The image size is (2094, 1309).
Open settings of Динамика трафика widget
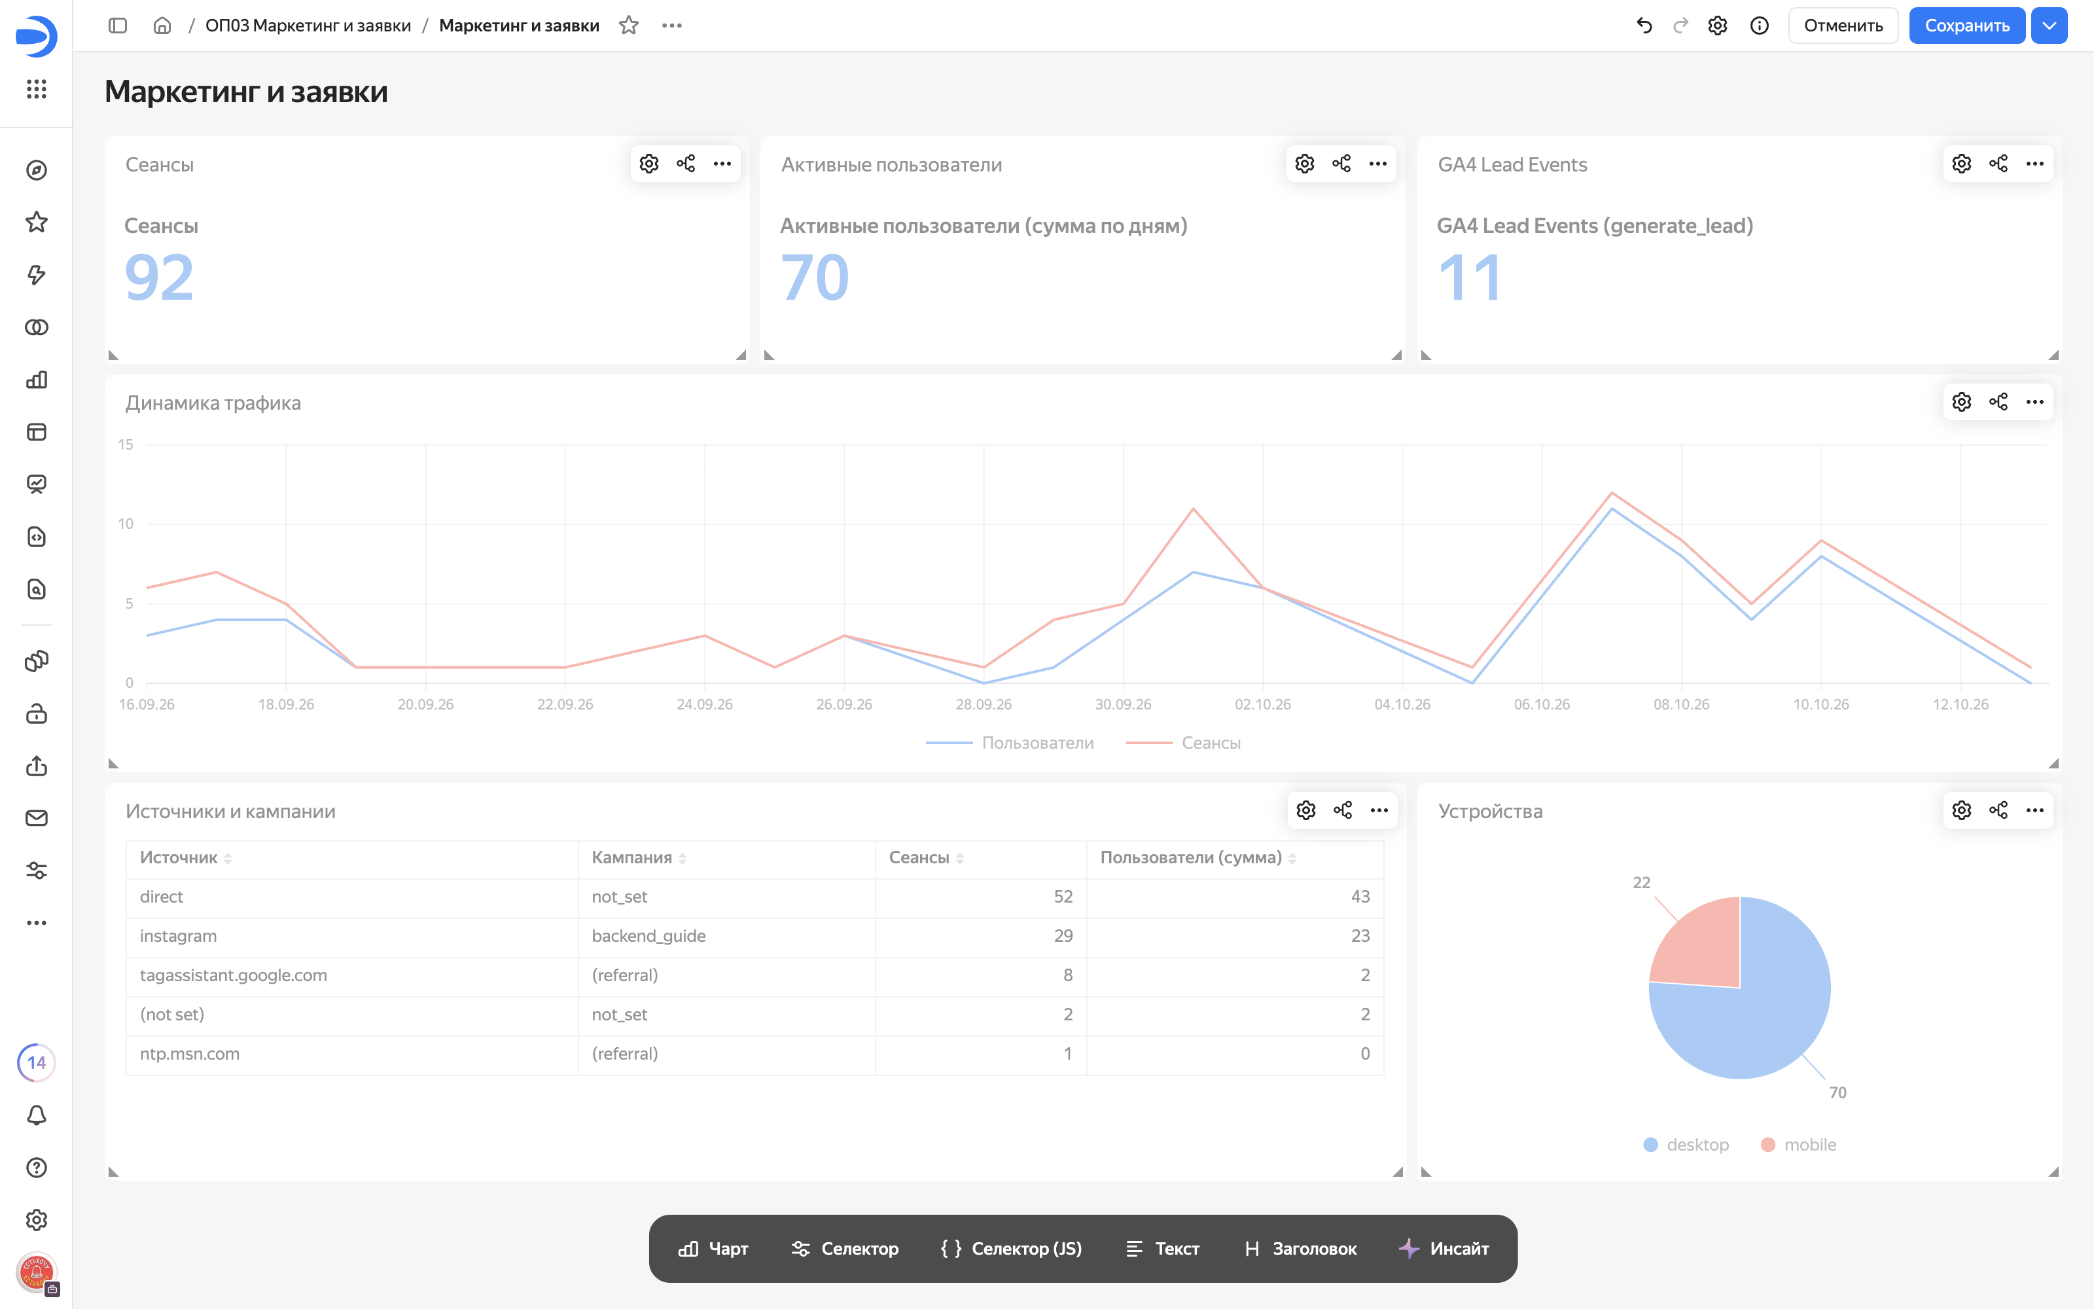[1962, 402]
